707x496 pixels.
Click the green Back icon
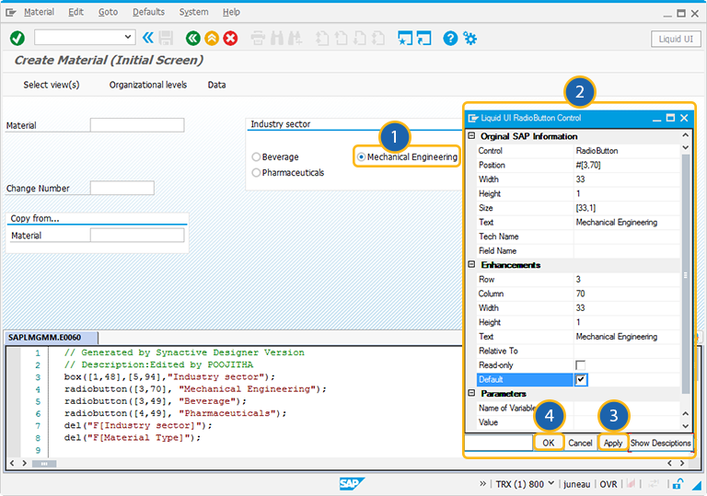pos(193,39)
